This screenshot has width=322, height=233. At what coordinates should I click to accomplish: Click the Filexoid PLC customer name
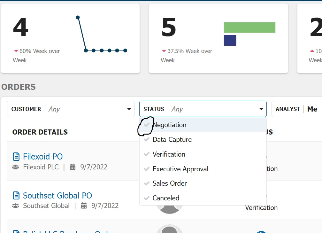coord(41,167)
